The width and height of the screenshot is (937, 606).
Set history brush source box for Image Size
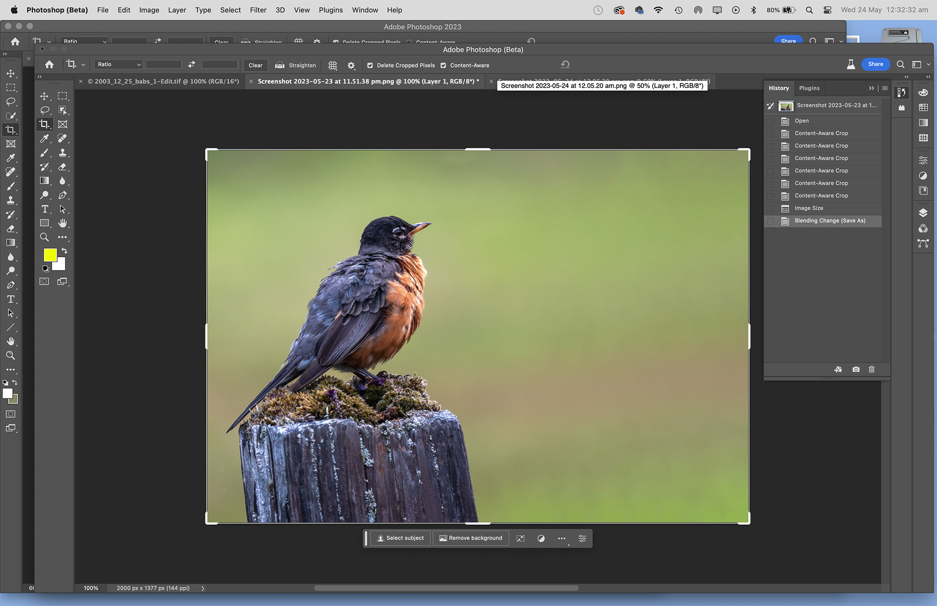click(x=770, y=209)
